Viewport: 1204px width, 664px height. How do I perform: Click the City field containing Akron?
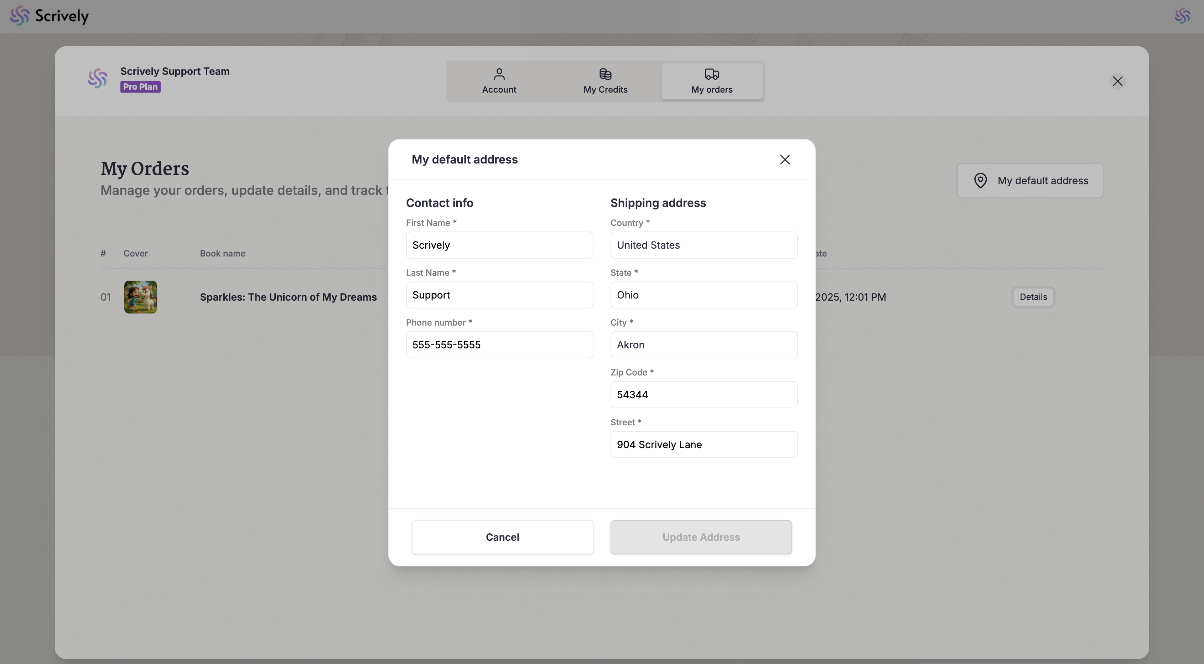click(704, 345)
